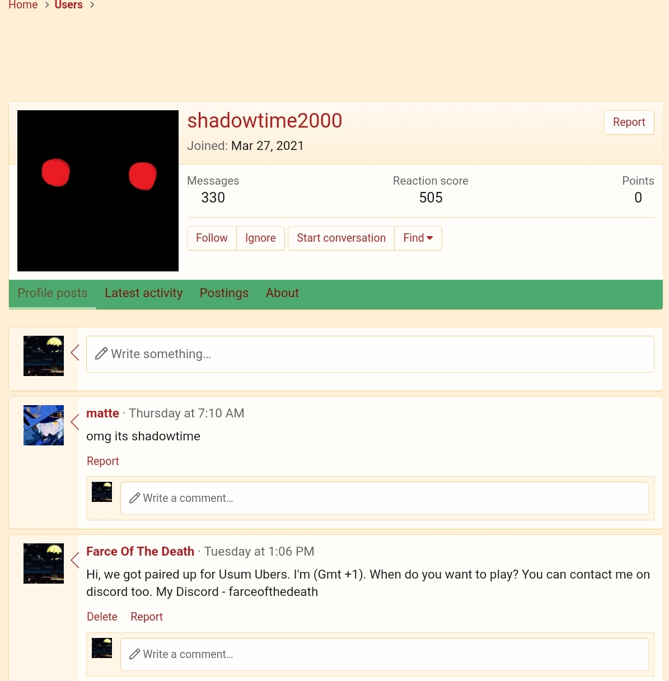Report matte's profile post
Image resolution: width=669 pixels, height=681 pixels.
(x=103, y=461)
